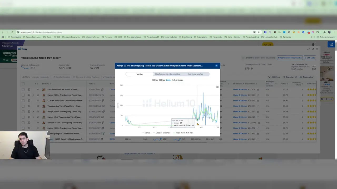Show the Todo el tiempo range
Viewport: 337px width, 189px height.
click(x=177, y=80)
